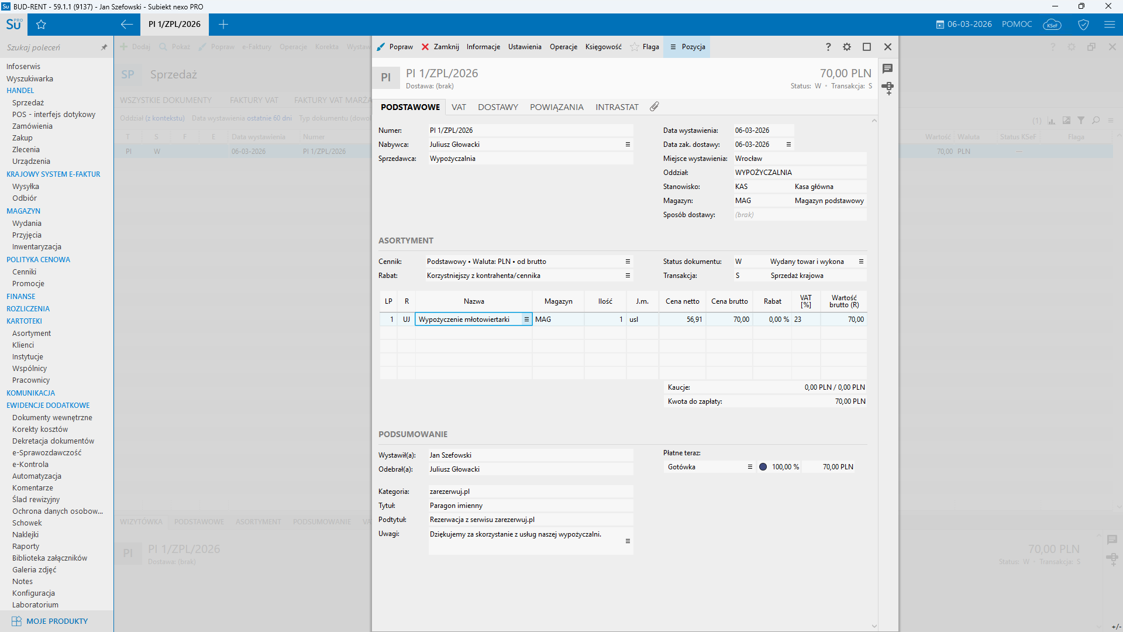The height and width of the screenshot is (632, 1123).
Task: Click the favorites star icon in the top bar
Action: [41, 25]
